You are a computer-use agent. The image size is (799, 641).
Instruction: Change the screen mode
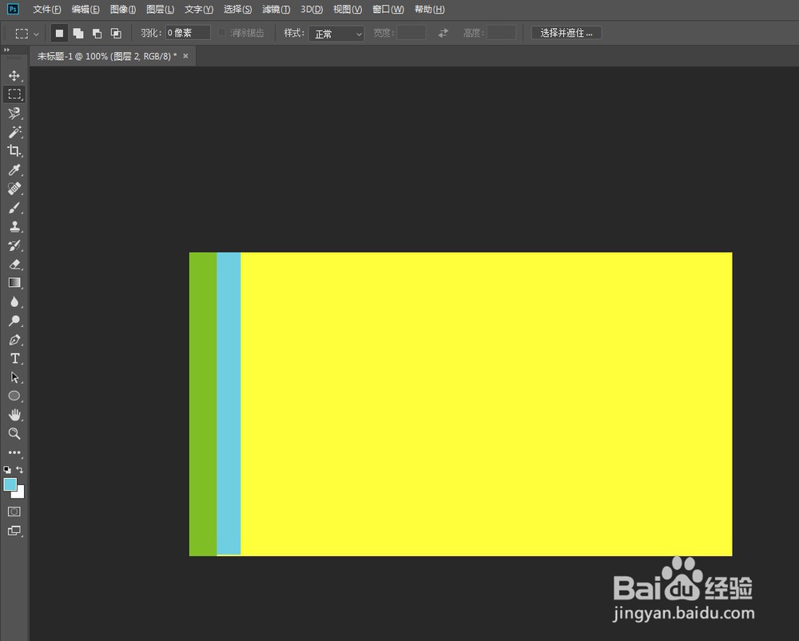click(14, 531)
